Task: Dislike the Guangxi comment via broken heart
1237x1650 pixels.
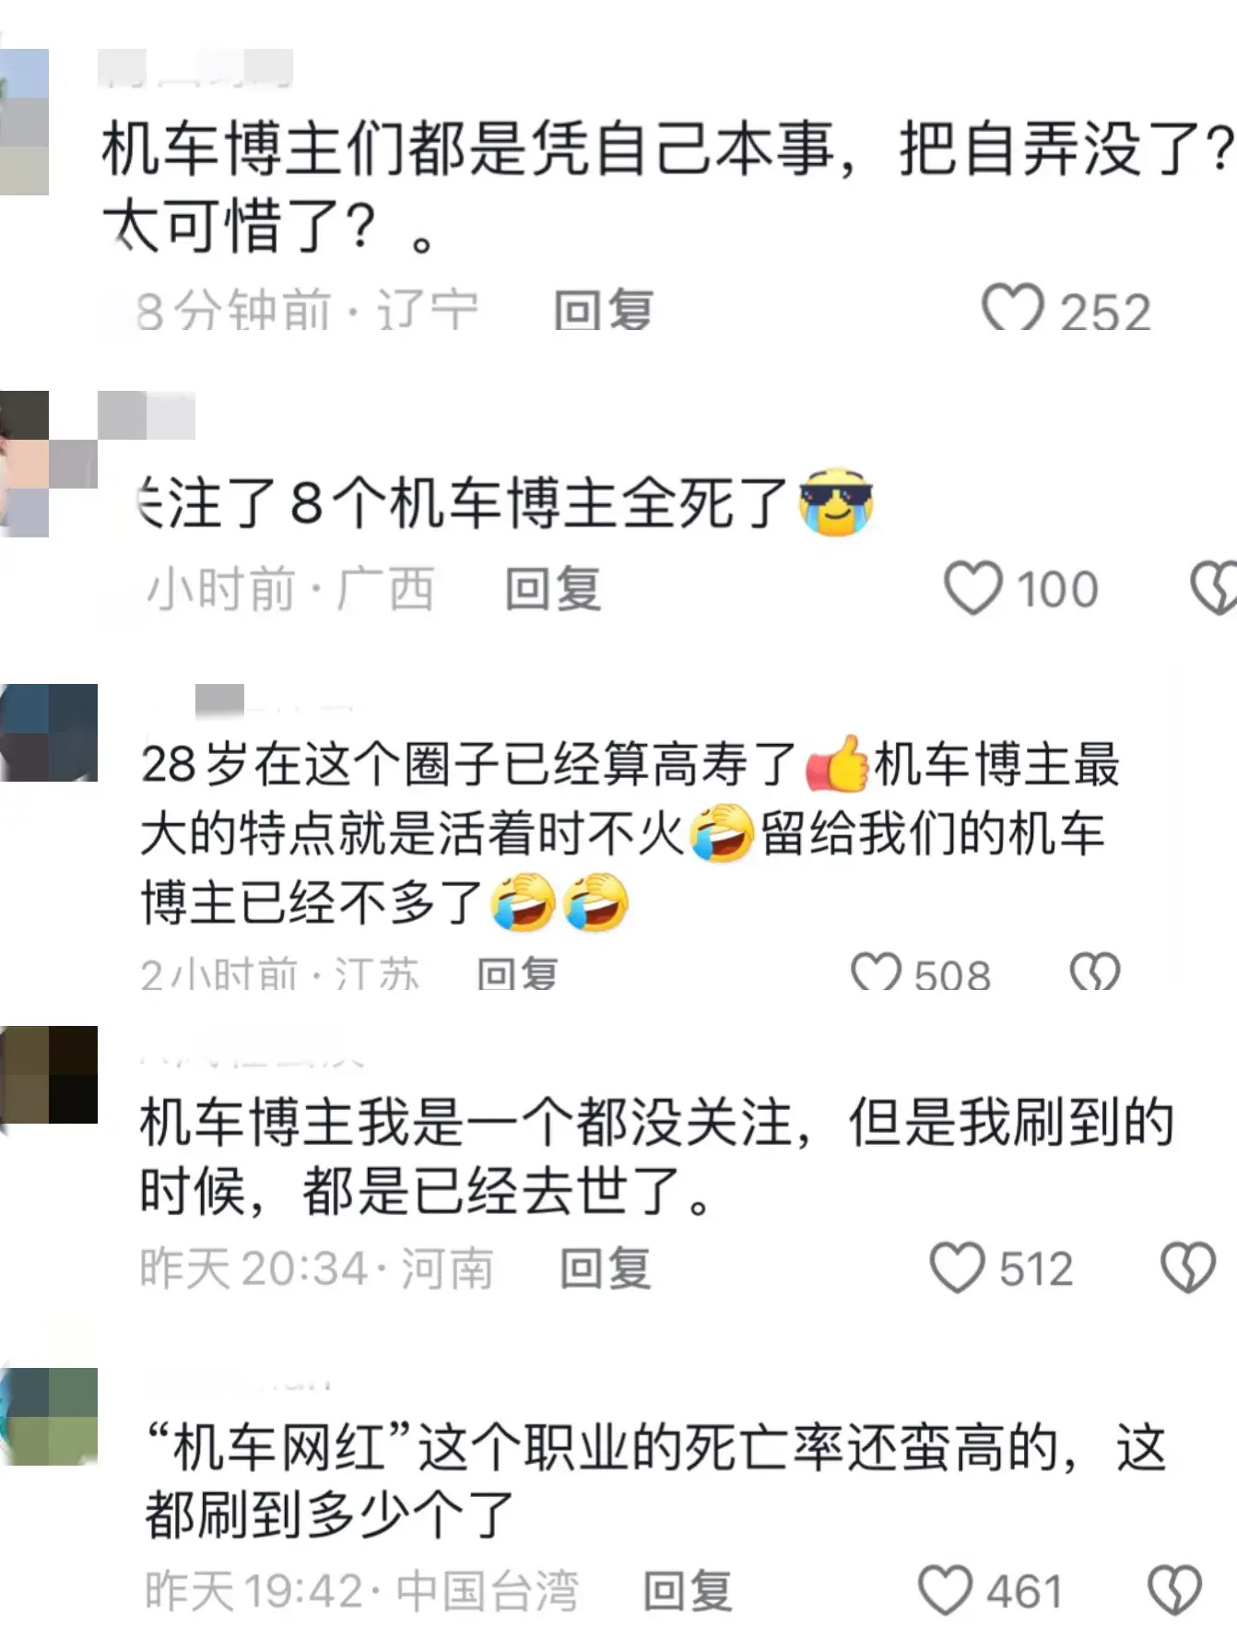Action: (1213, 587)
